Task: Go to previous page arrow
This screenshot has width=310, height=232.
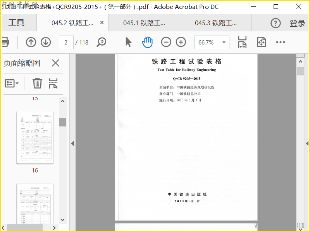Action: coord(31,42)
